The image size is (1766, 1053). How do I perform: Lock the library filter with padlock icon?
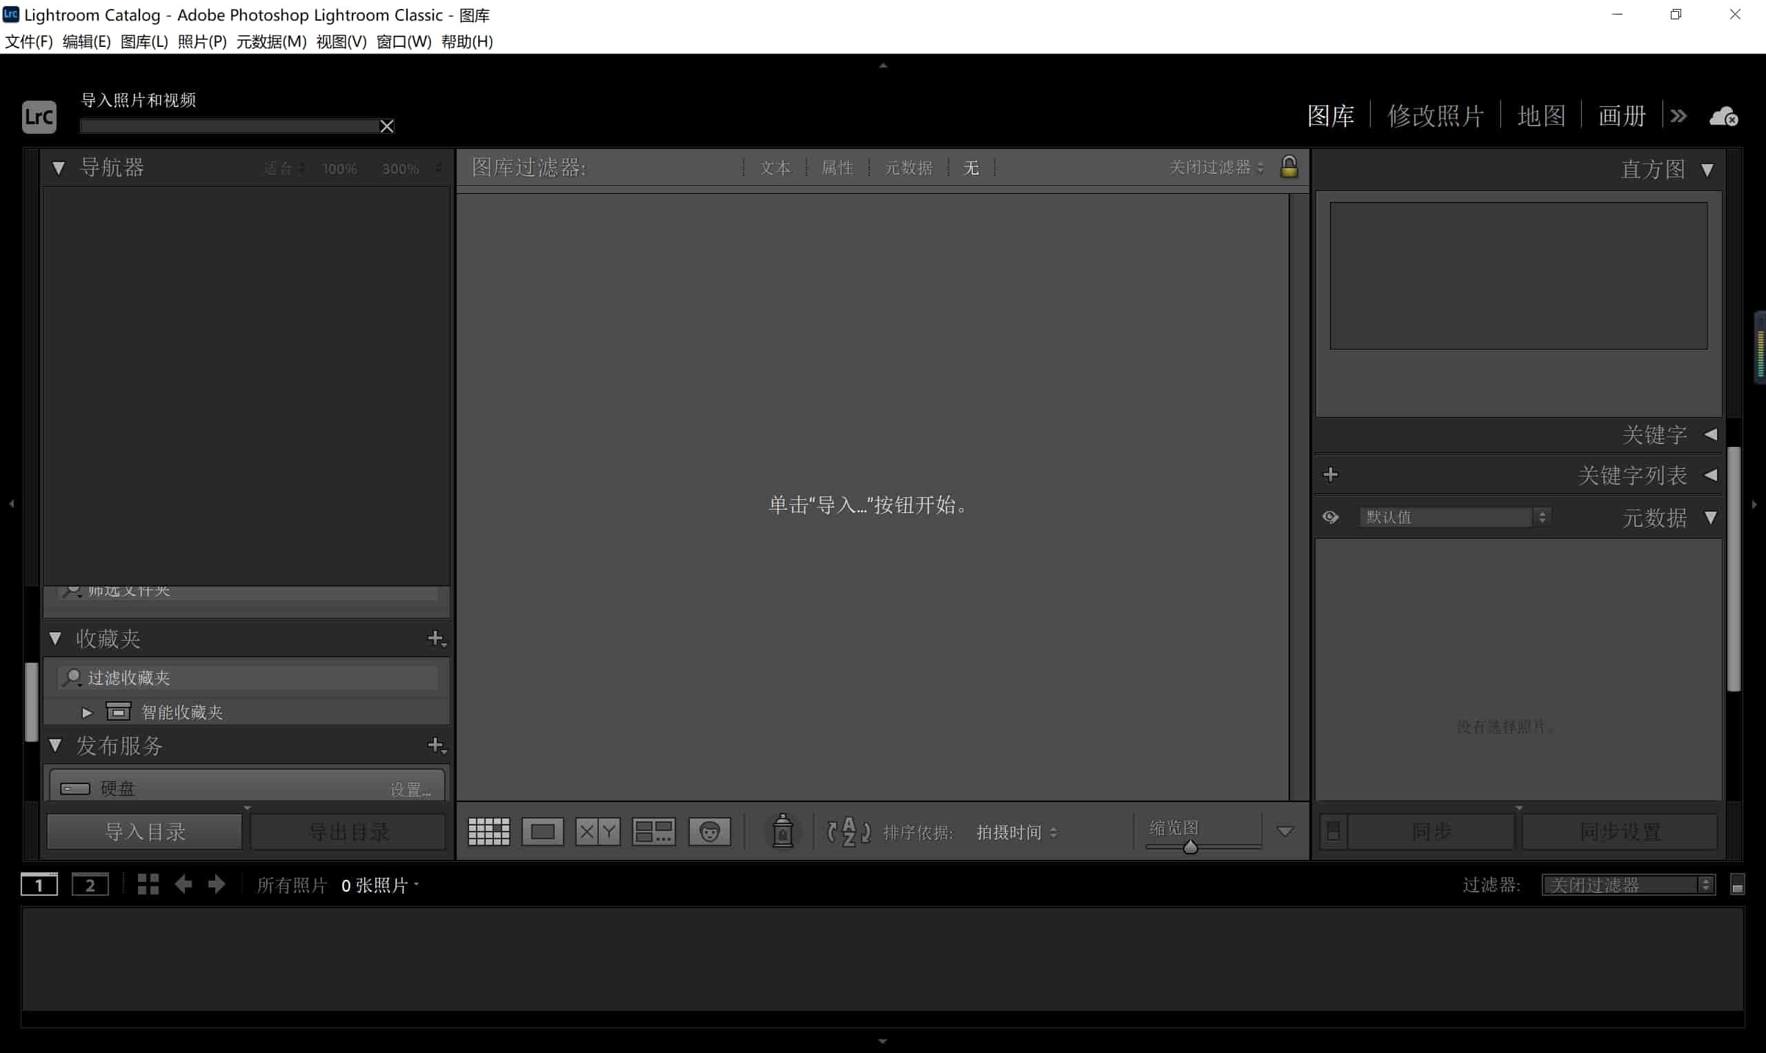[x=1290, y=168]
